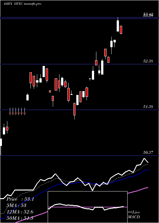159x223 pixels.
Task: Click the last red candlestick on the right
Action: tap(121, 30)
